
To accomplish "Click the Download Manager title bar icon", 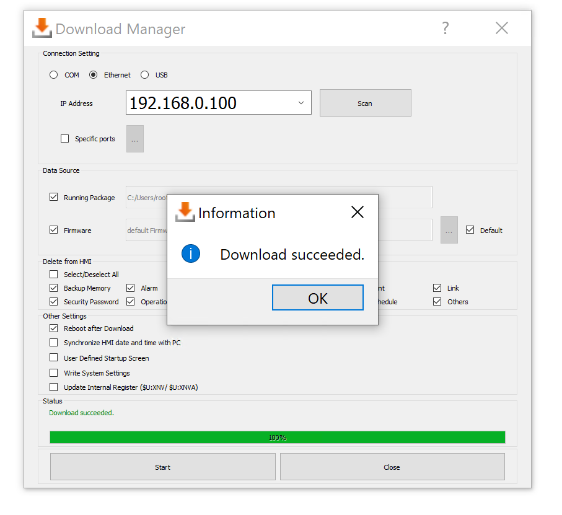I will 42,28.
